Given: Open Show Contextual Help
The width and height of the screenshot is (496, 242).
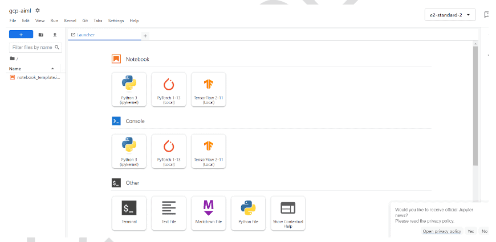Looking at the screenshot, I should point(288,212).
